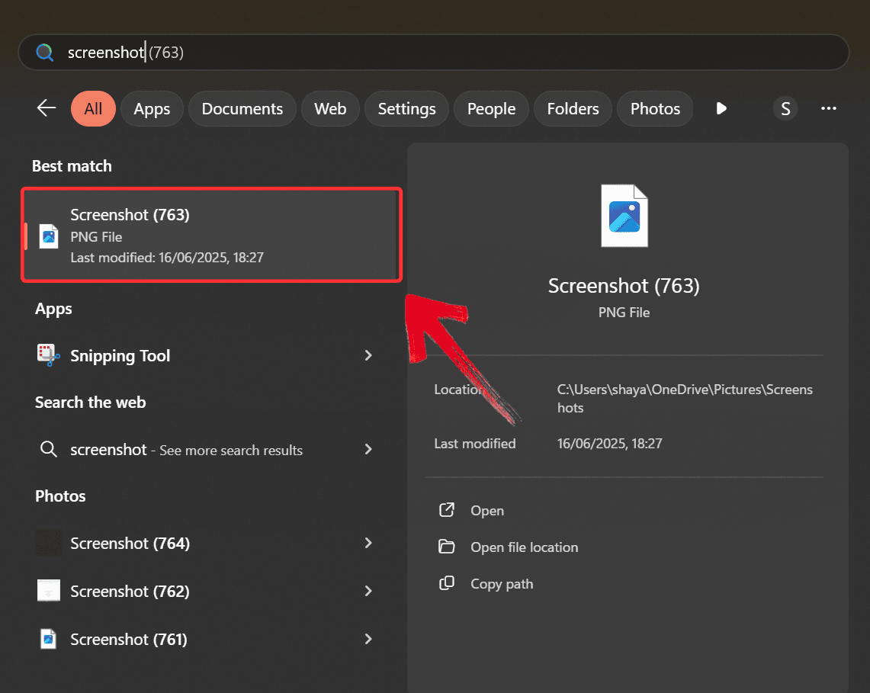The image size is (870, 693).
Task: Select the Folders filter tab
Action: (x=573, y=109)
